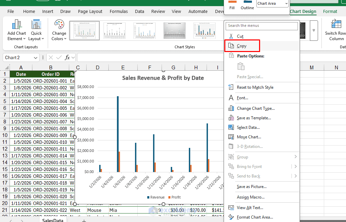The width and height of the screenshot is (346, 222).
Task: Click the Insert Function fx icon
Action: (x=67, y=58)
